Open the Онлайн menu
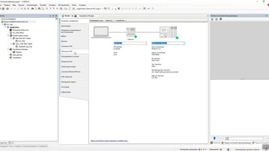This screenshot has width=269, height=151. [43, 5]
